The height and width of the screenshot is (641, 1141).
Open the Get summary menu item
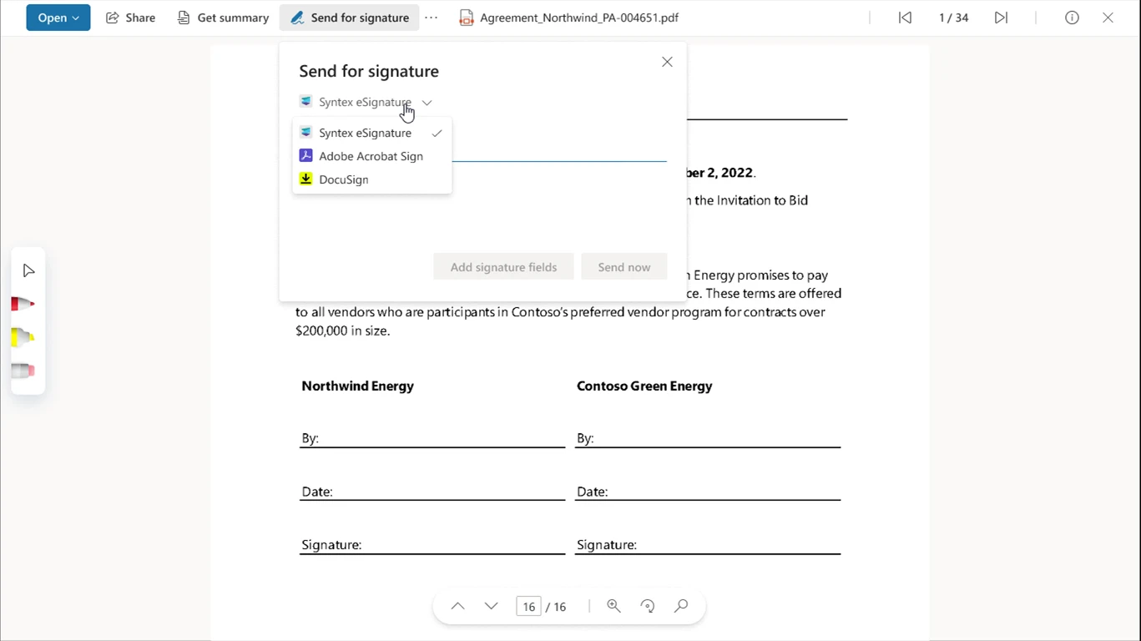point(223,17)
